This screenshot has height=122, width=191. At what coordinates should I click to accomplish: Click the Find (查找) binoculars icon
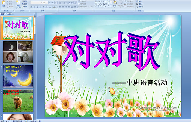(137, 1)
